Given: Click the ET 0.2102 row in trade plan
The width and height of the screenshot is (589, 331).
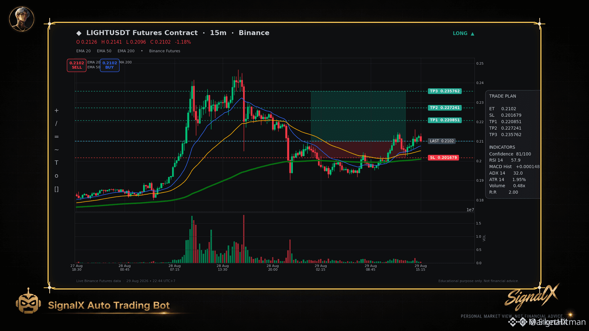Looking at the screenshot, I should point(502,109).
